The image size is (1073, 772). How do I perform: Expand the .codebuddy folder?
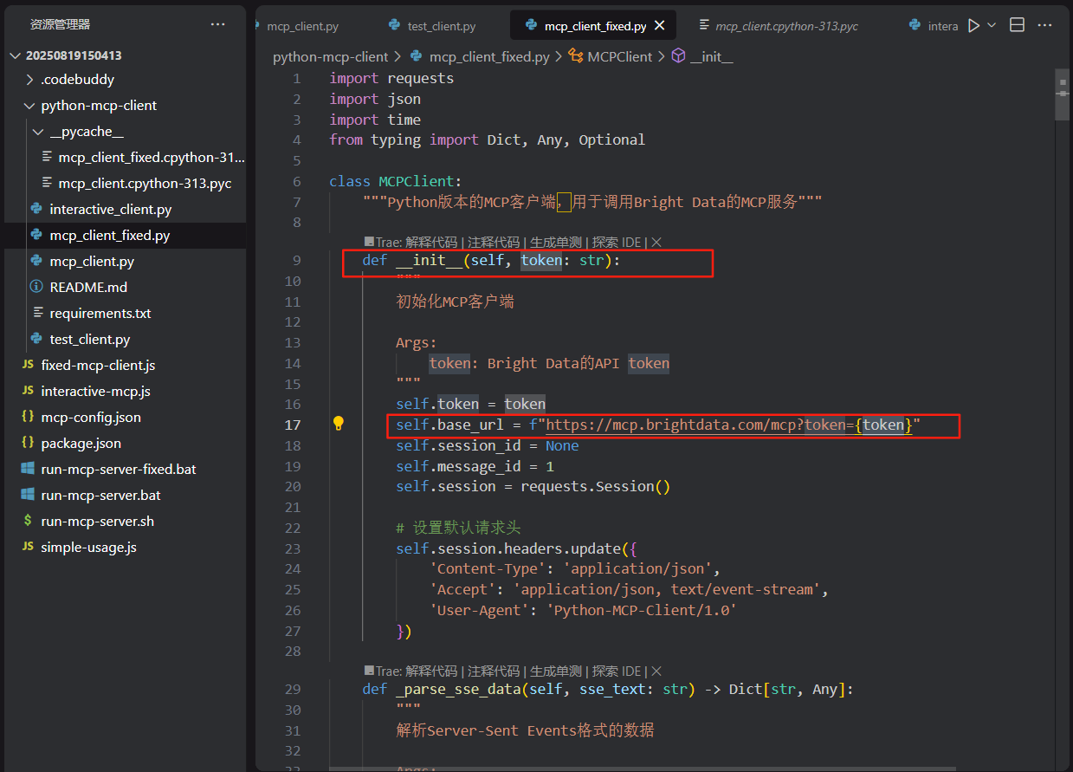click(30, 80)
